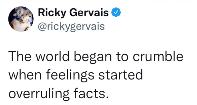The height and width of the screenshot is (105, 197).
Task: Open Ricky Gervais's cat profile picture
Action: coord(21,19)
